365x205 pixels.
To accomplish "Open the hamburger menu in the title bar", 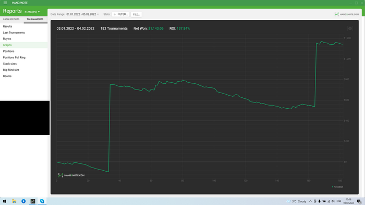I will click(5, 3).
